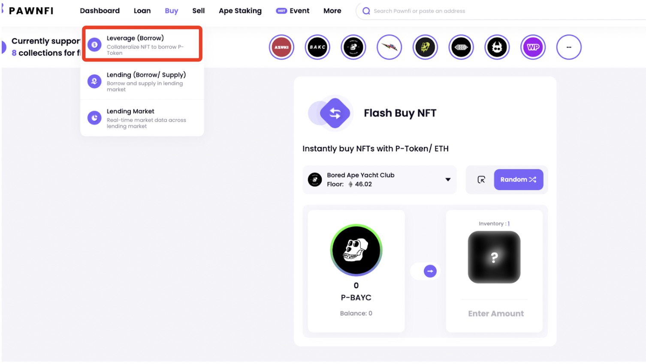
Task: Select the Azuki collection icon
Action: [x=281, y=47]
